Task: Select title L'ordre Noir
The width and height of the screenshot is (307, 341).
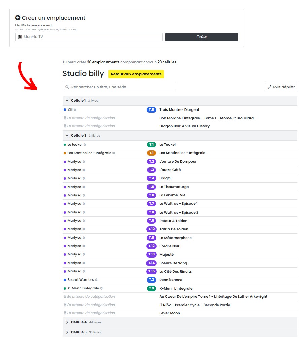Action: pyautogui.click(x=169, y=246)
